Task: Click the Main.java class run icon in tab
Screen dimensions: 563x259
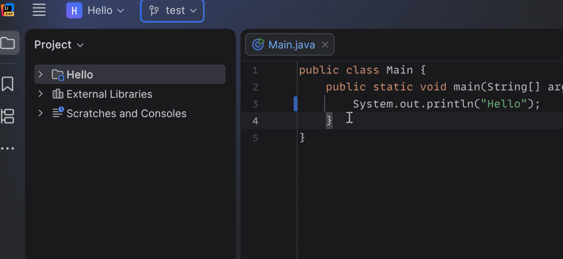Action: (258, 44)
